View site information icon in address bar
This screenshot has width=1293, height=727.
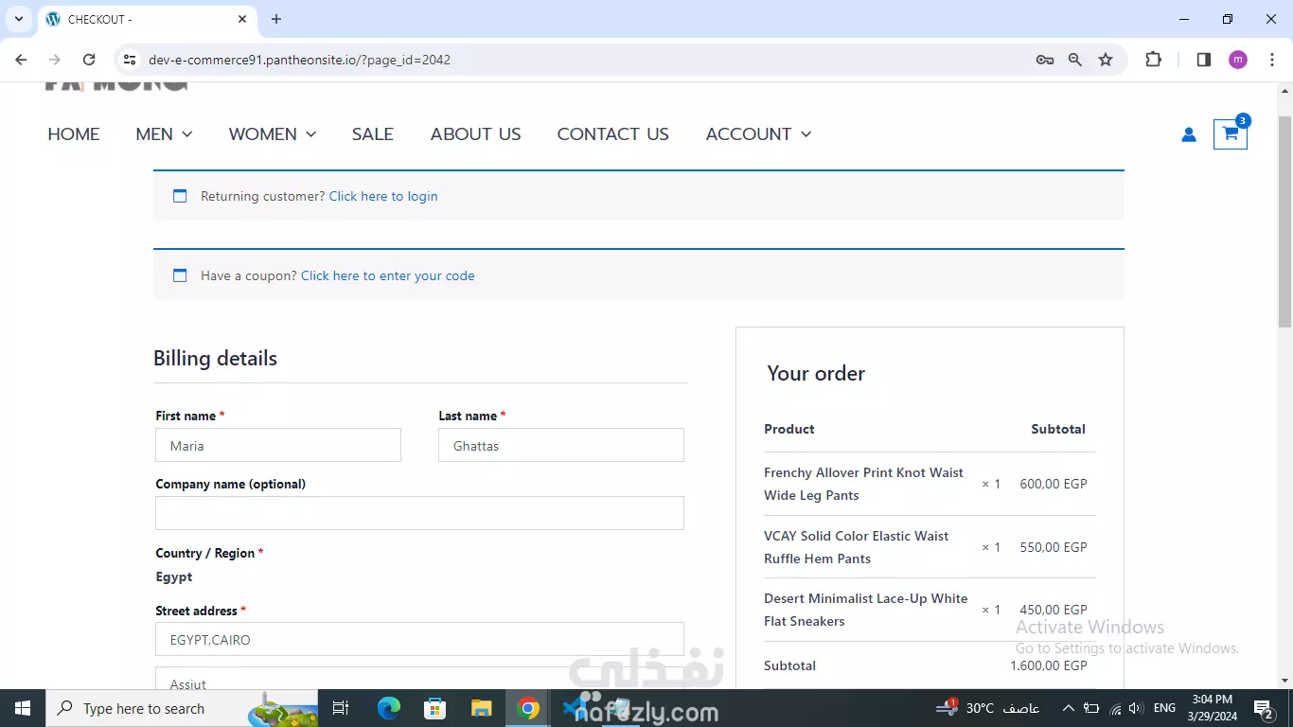click(x=131, y=60)
